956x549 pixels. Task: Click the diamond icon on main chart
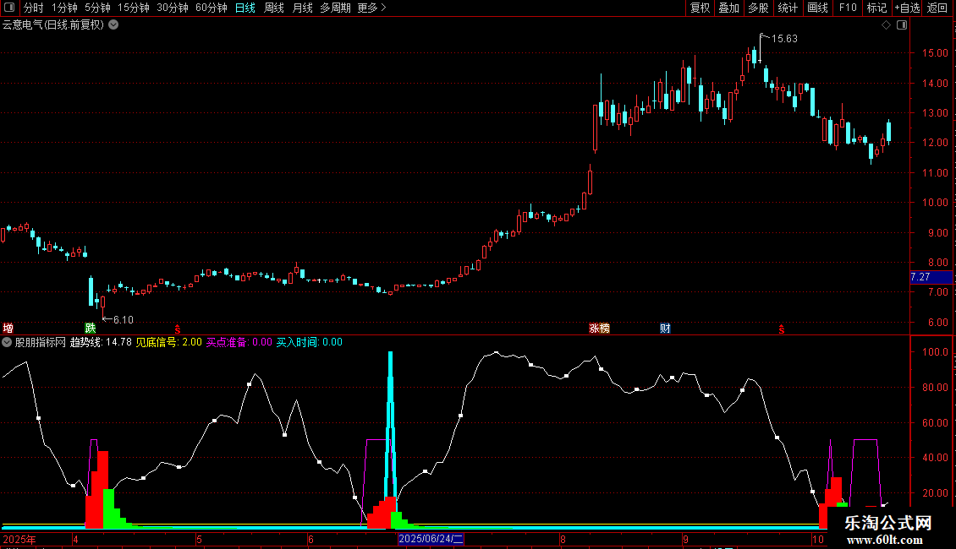point(887,25)
